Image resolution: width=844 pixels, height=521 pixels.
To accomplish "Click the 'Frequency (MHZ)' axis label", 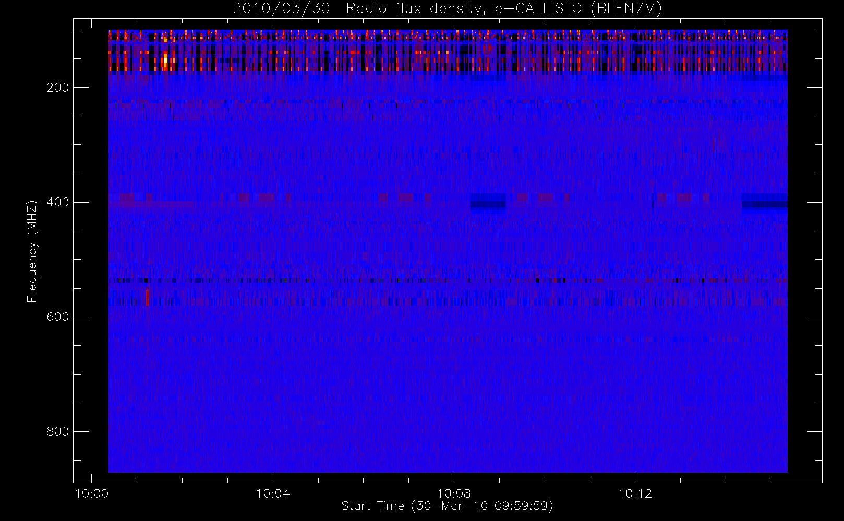I will point(32,251).
